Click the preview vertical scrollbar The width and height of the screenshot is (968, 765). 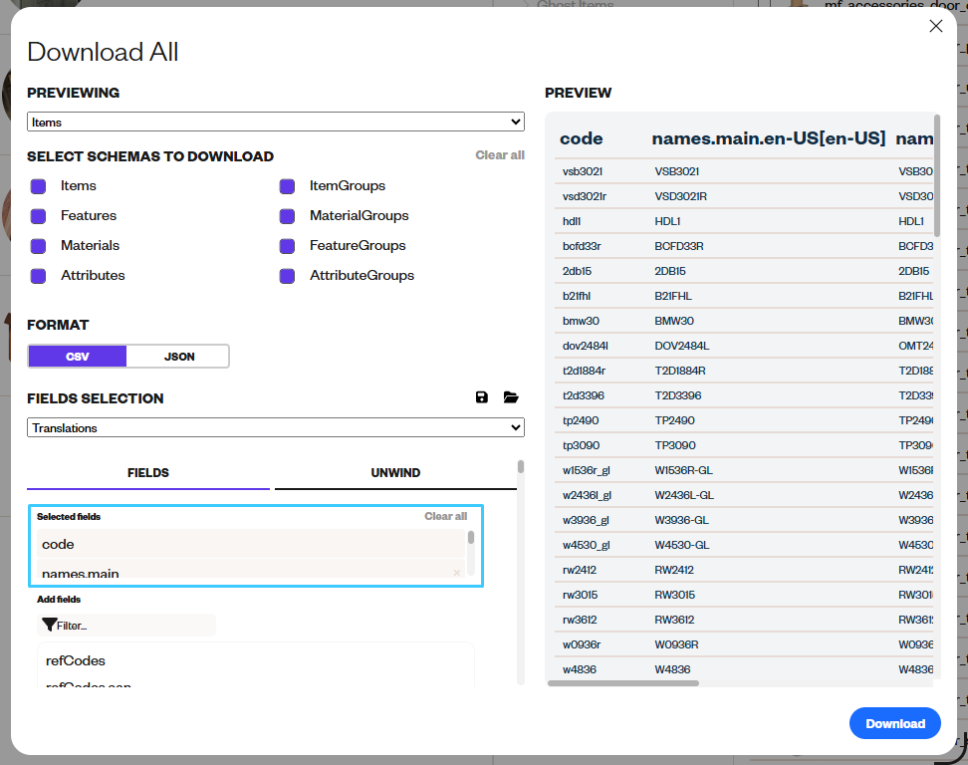936,175
